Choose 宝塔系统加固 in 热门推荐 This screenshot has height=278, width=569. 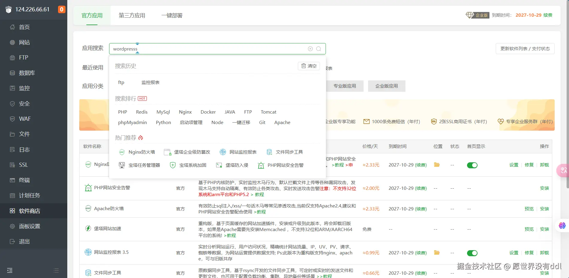(x=188, y=165)
